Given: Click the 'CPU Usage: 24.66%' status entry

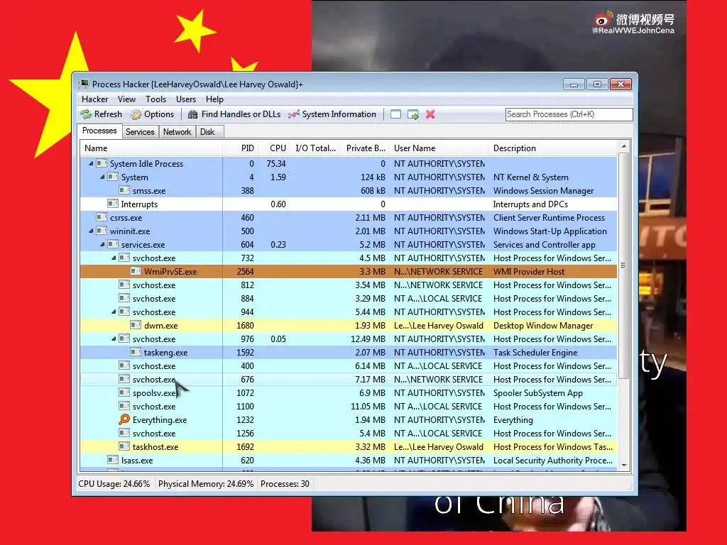Looking at the screenshot, I should pos(114,483).
